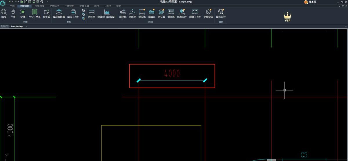
Task: Click the C5 label in drawing
Action: (x=304, y=155)
